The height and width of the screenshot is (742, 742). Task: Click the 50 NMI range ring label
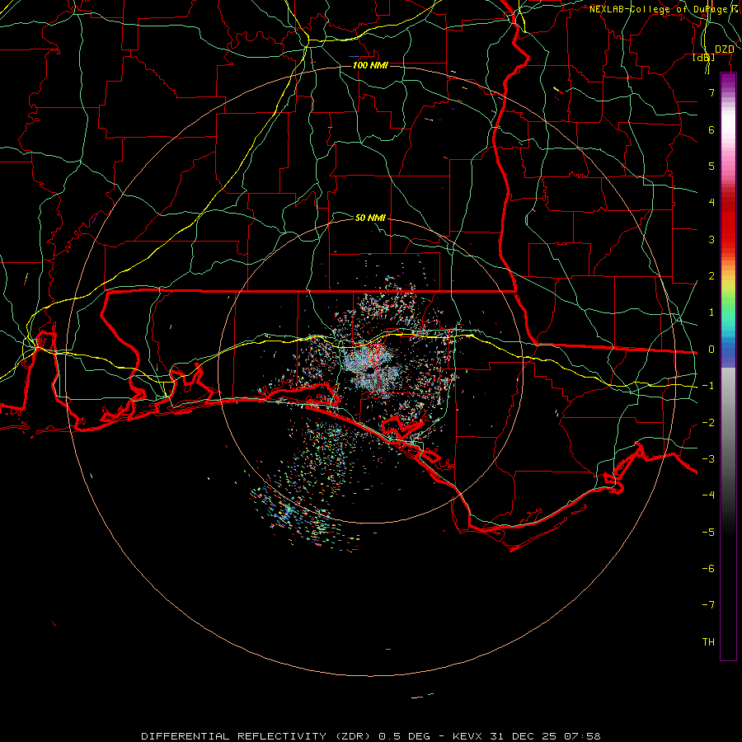[370, 218]
